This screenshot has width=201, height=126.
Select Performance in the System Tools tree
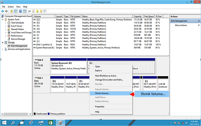coord(17,36)
